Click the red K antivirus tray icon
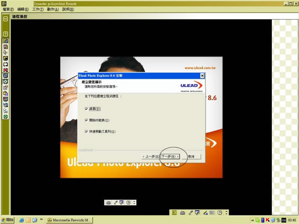This screenshot has height=224, width=299. [x=268, y=220]
